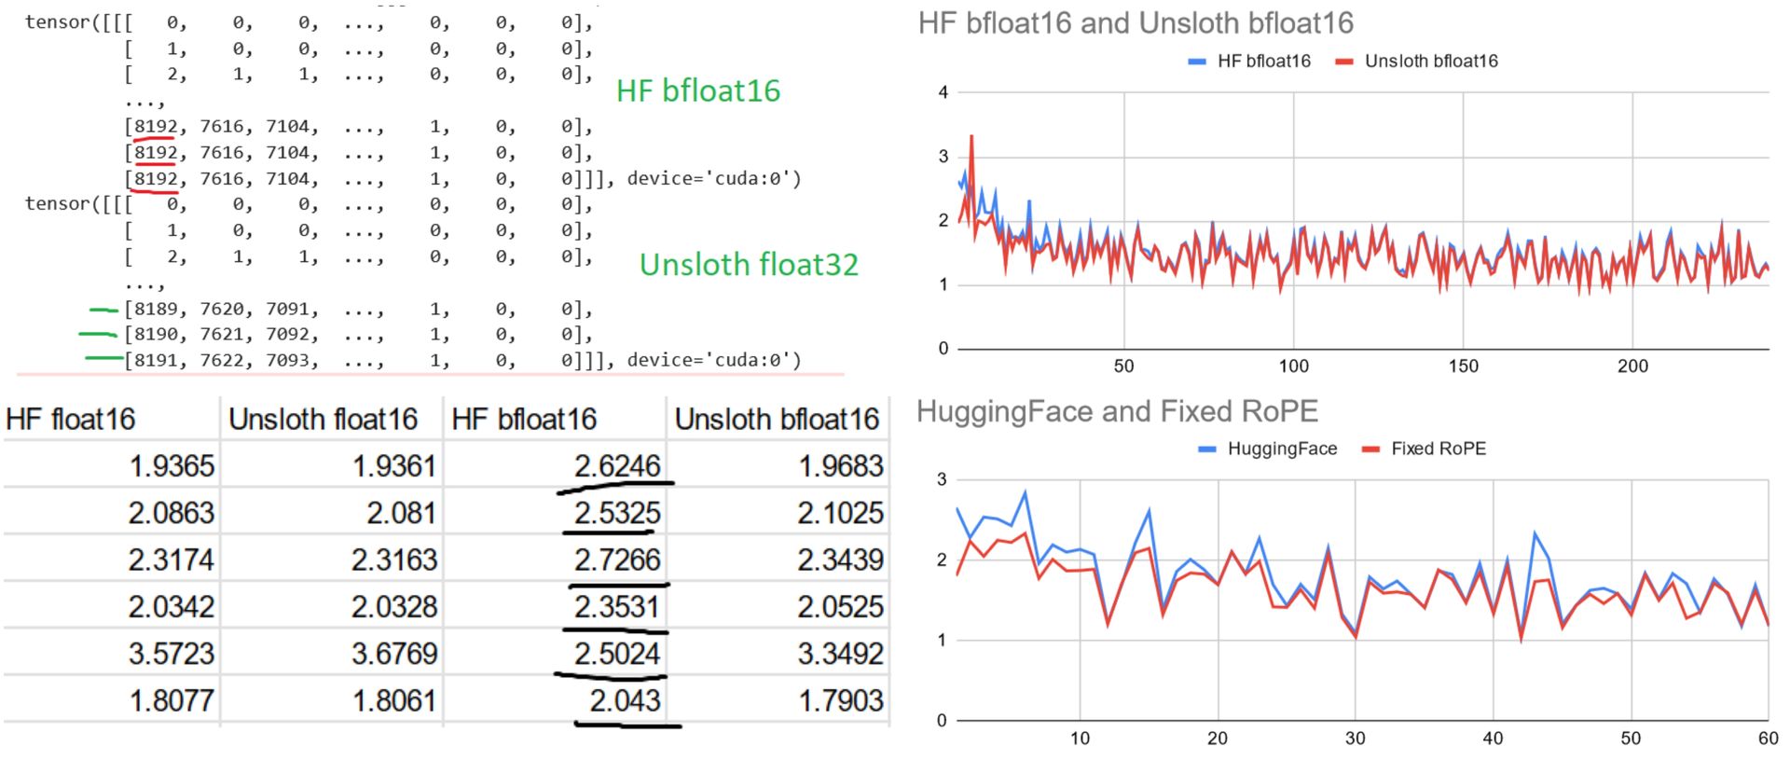
Task: Select the 'HF bfloat16 and Unsloth bfloat16' chart title
Action: [1136, 23]
